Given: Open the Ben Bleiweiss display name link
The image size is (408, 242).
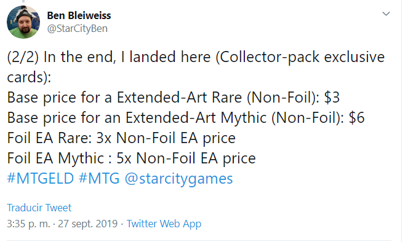Looking at the screenshot, I should point(79,15).
